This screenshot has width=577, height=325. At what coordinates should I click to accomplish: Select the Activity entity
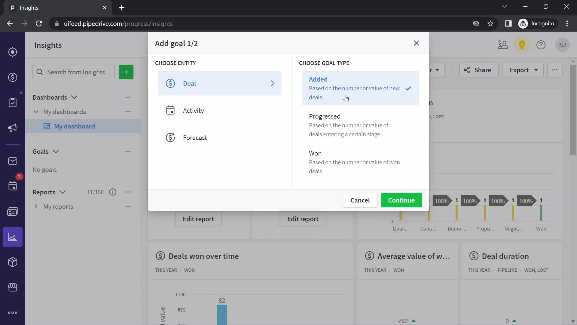219,110
